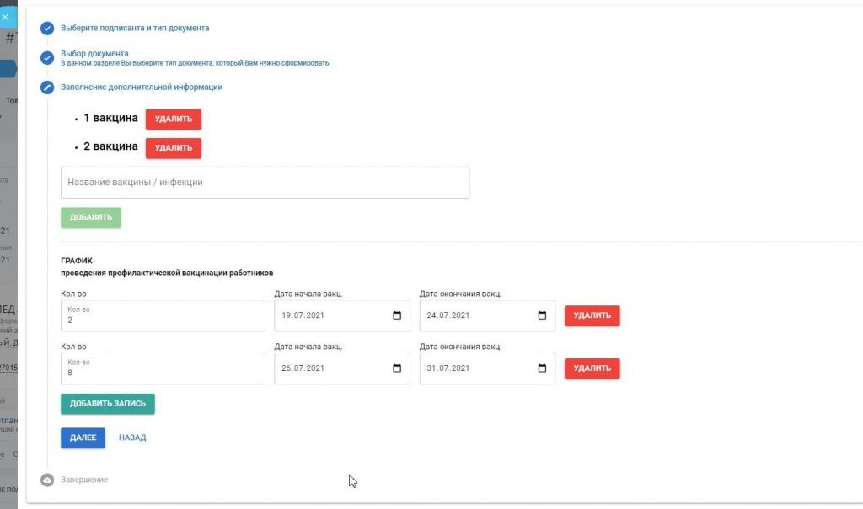Open calendar picker for 19.07.2021 start date
The width and height of the screenshot is (863, 509).
[x=397, y=316]
